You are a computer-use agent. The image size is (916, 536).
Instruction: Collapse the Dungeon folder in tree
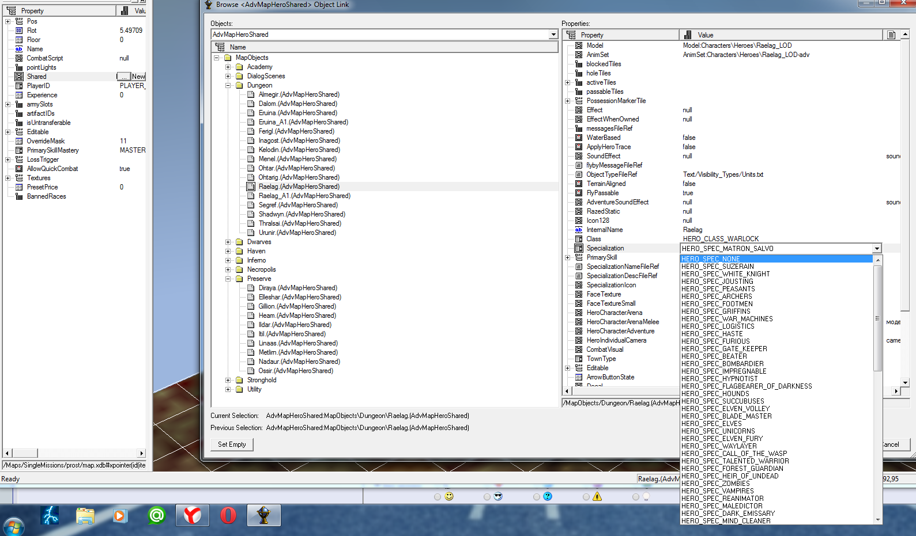(x=228, y=85)
